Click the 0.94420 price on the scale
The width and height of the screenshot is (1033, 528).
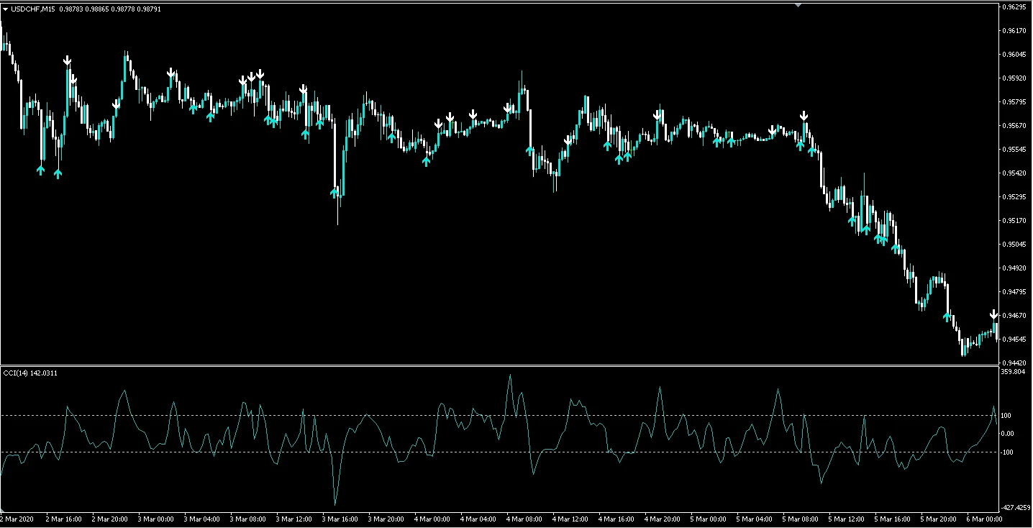click(x=1013, y=363)
